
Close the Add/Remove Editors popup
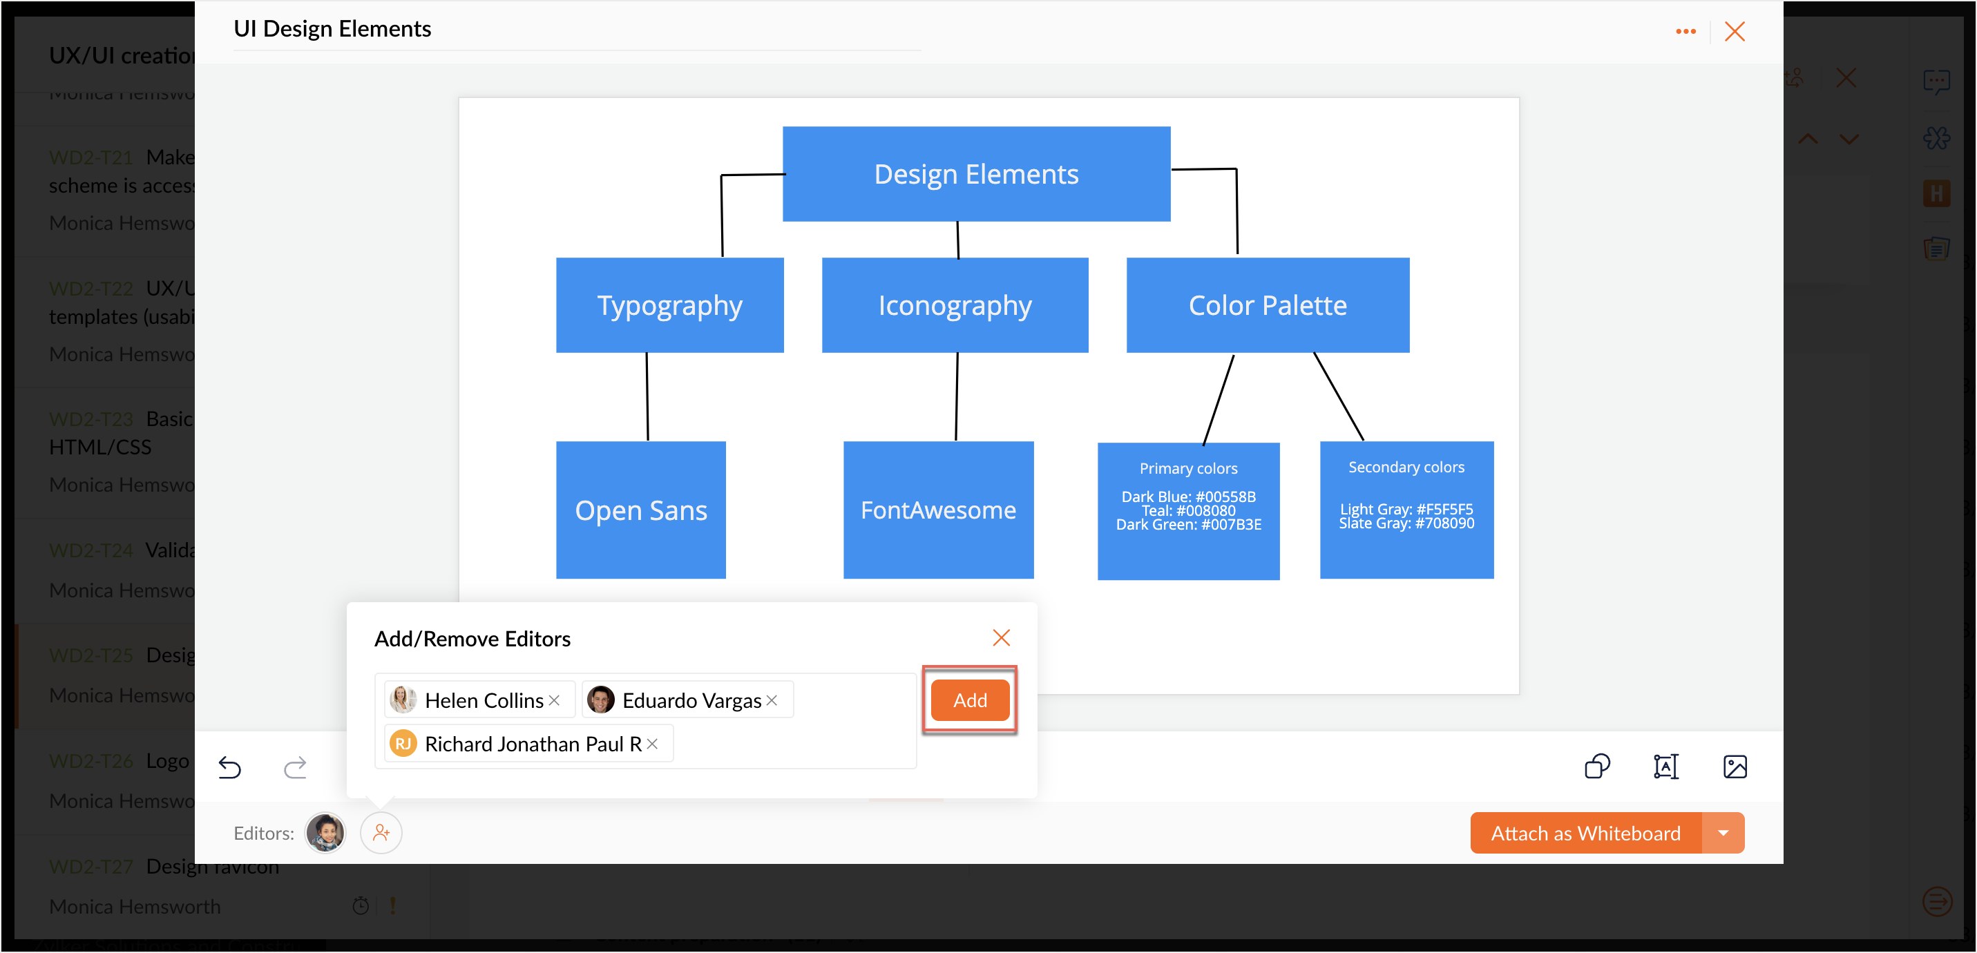pos(1001,637)
